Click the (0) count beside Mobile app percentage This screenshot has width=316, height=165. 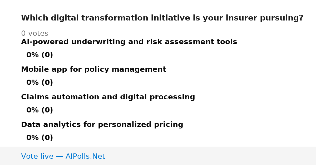point(47,83)
